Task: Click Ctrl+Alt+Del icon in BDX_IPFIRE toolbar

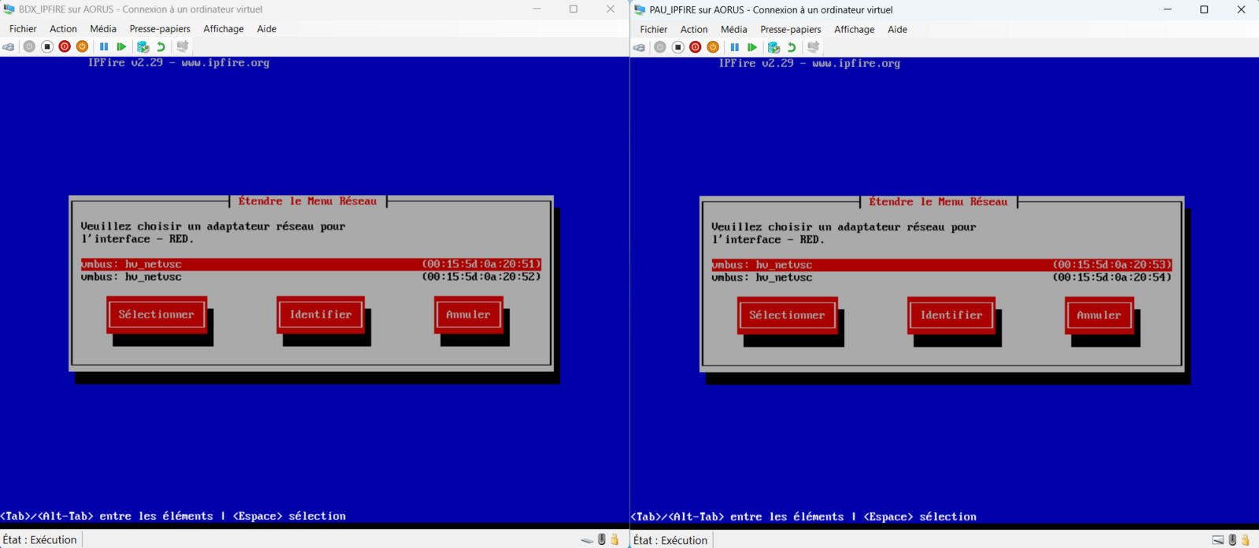Action: 9,47
